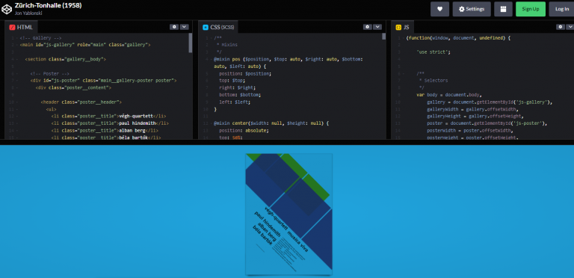Open pen Settings
This screenshot has width=574, height=278.
pyautogui.click(x=472, y=9)
